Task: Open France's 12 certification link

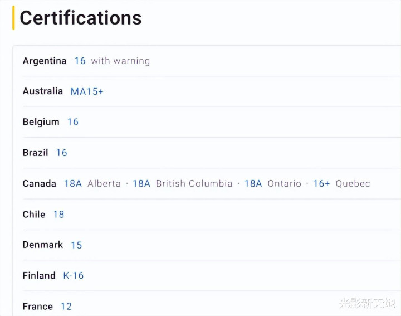Action: click(66, 307)
